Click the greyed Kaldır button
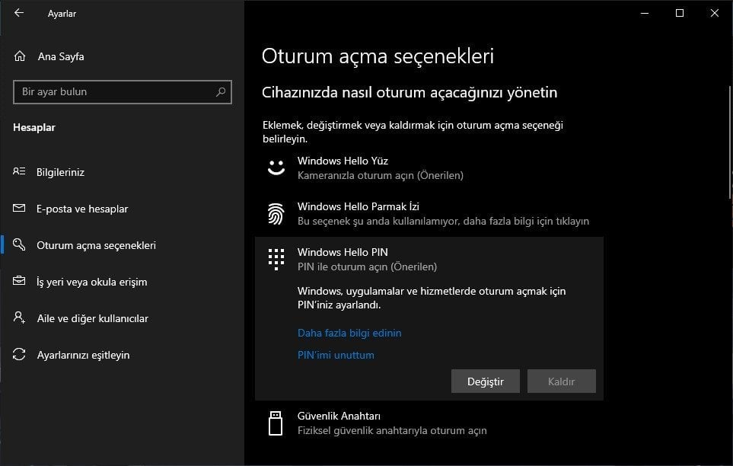 click(x=562, y=381)
